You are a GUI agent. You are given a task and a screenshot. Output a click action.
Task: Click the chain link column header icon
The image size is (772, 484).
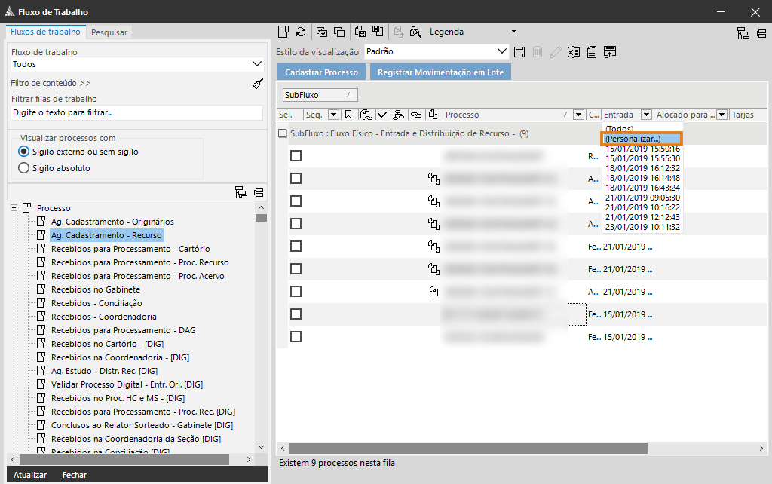pos(415,115)
